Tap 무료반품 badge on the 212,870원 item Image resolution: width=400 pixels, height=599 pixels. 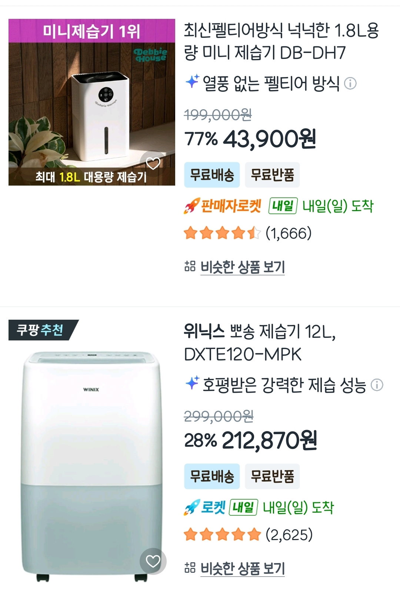tap(272, 476)
